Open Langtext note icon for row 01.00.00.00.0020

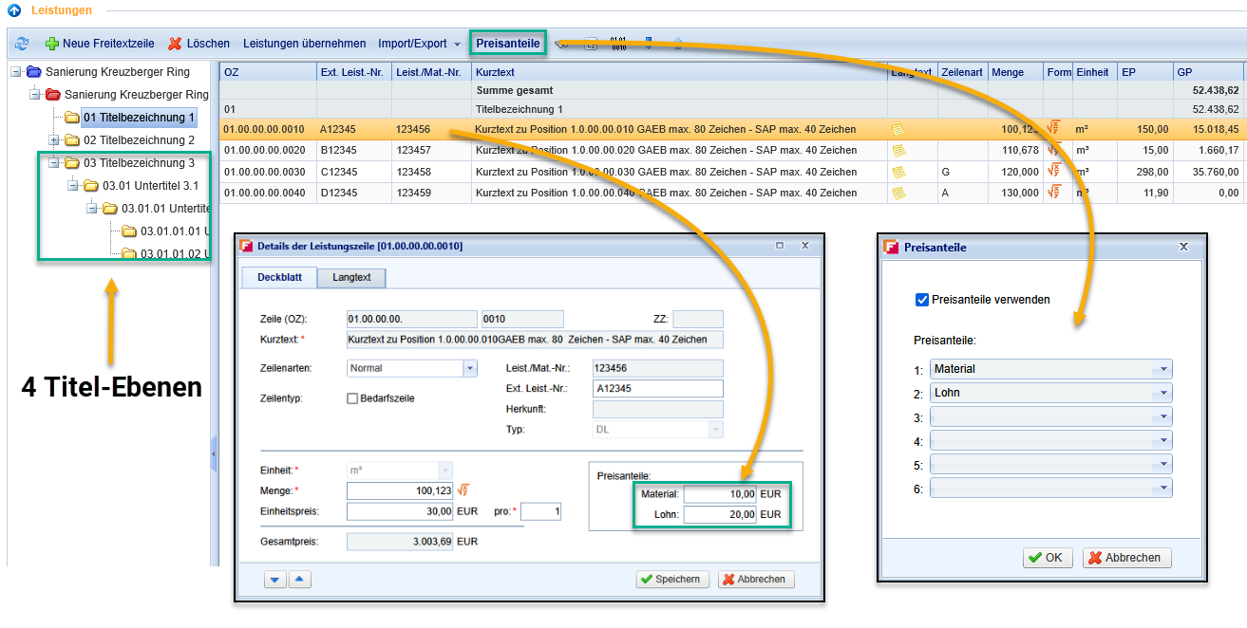[898, 150]
